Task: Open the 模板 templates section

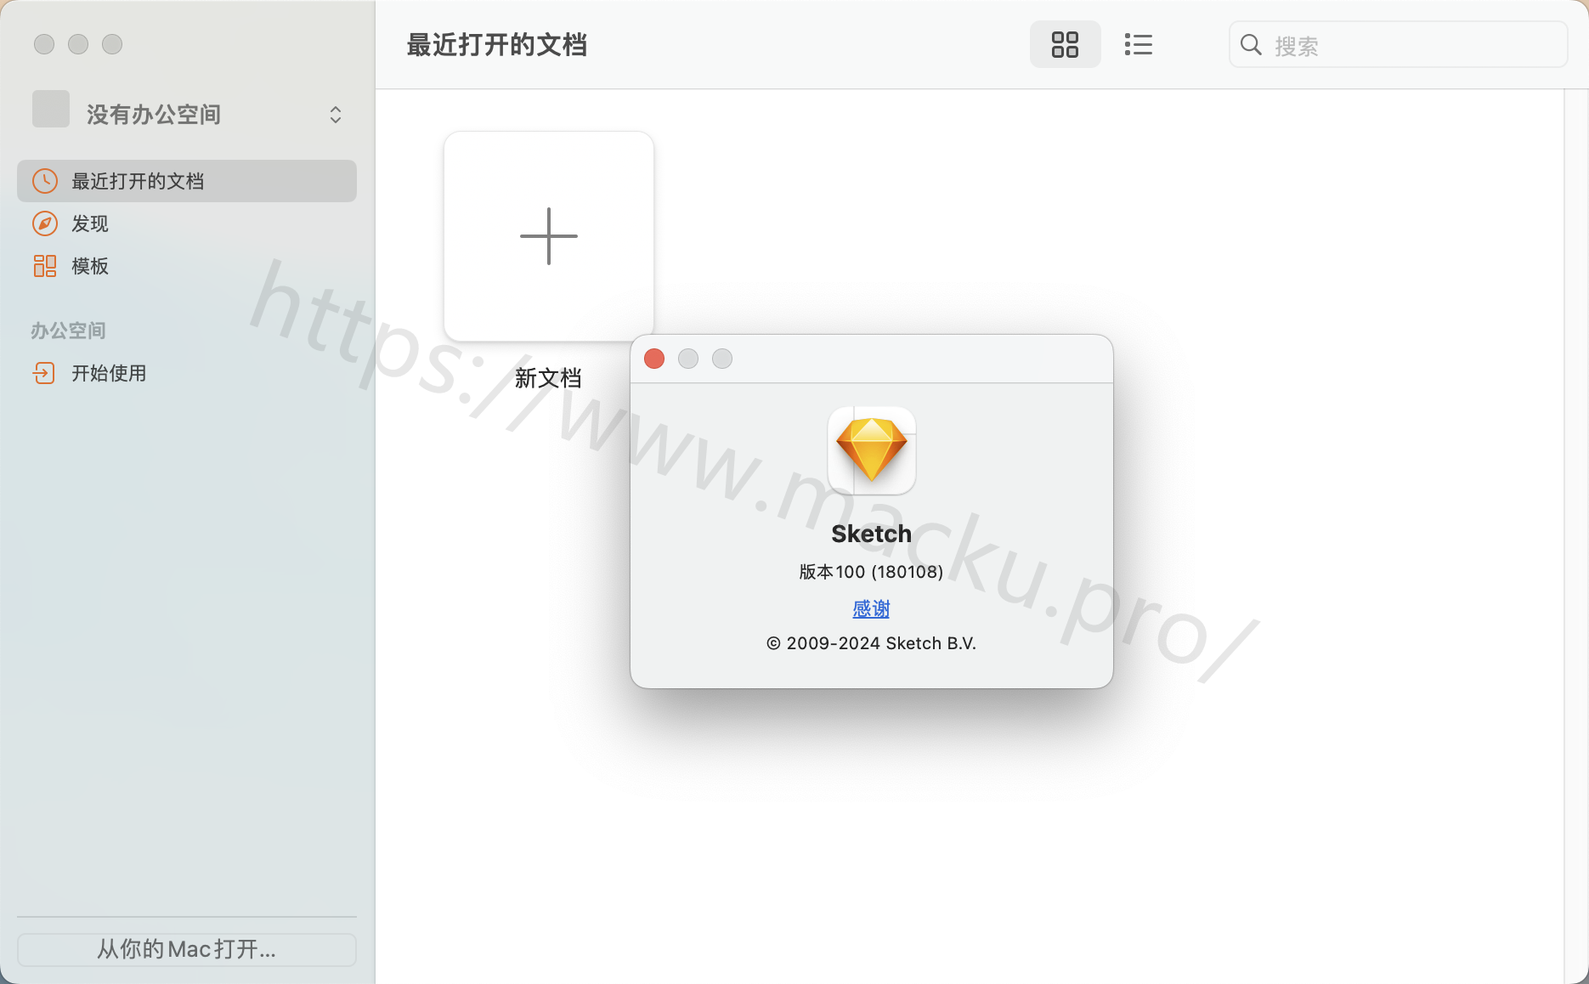Action: 187,266
